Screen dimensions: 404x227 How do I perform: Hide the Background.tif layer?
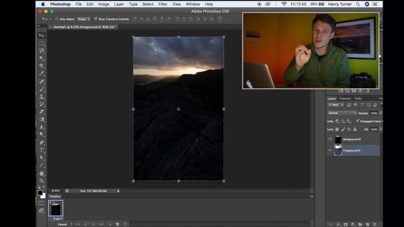[330, 139]
